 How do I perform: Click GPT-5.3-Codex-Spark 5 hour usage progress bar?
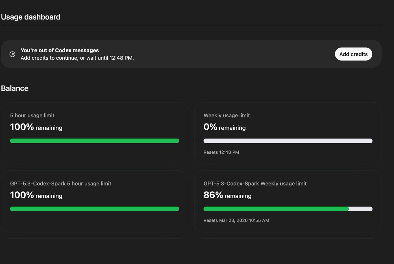[x=95, y=209]
